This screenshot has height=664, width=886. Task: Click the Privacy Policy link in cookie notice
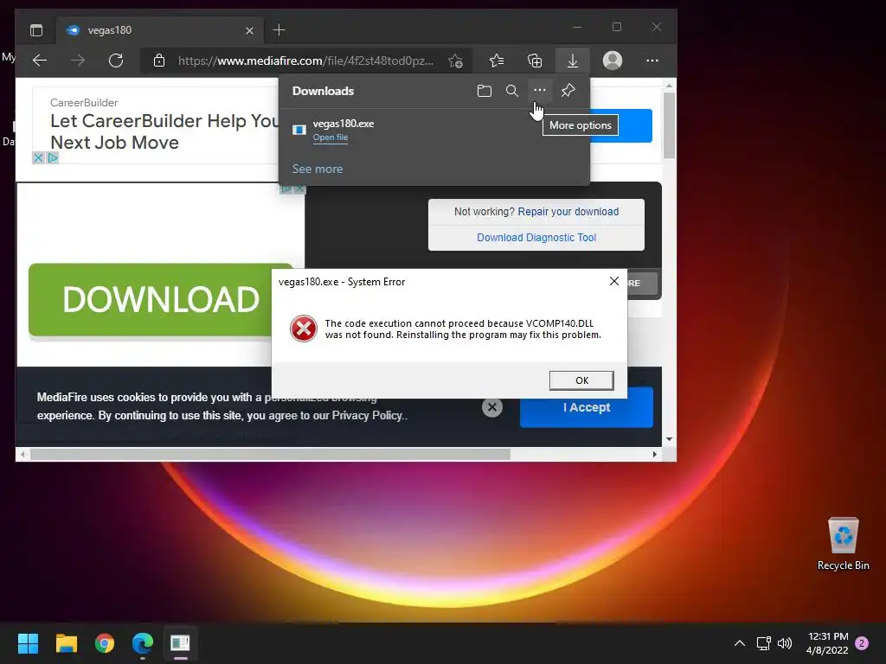coord(369,416)
